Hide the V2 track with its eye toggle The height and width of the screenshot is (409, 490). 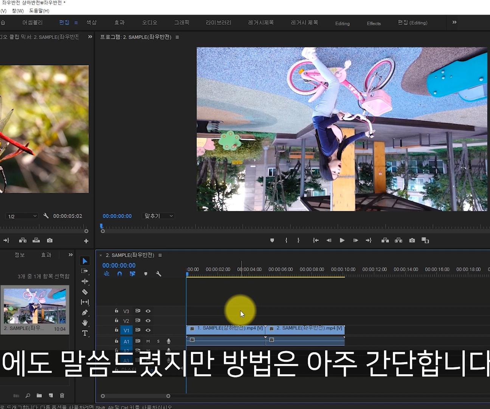[148, 320]
